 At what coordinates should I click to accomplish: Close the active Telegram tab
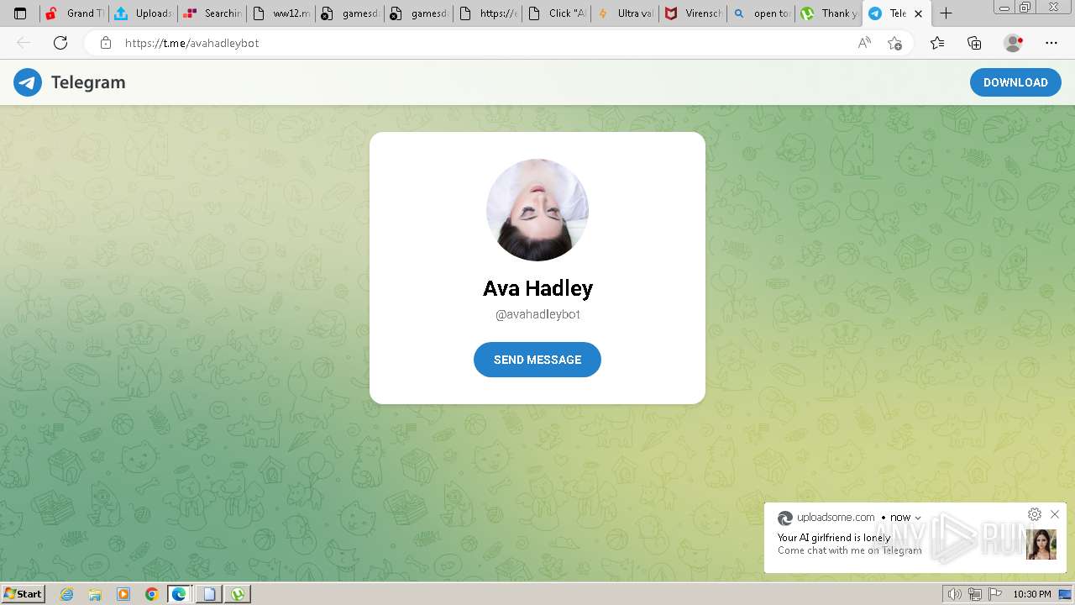click(918, 13)
